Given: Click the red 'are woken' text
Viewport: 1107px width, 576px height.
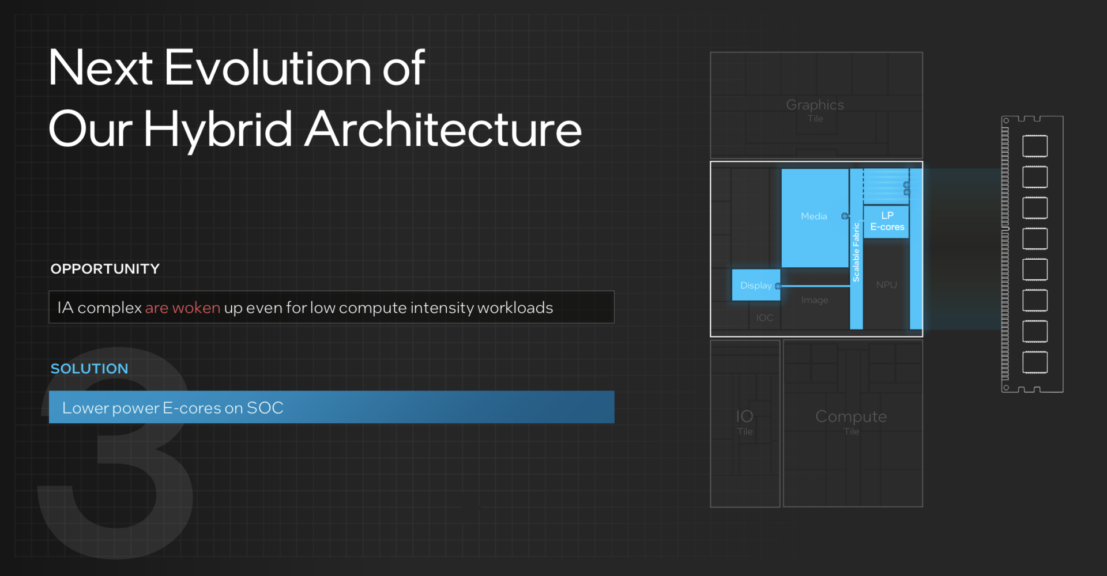Looking at the screenshot, I should [x=182, y=308].
